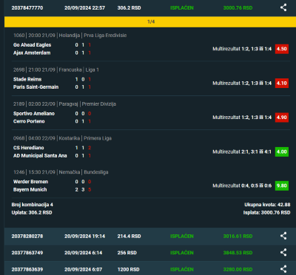The height and width of the screenshot is (275, 296).
Task: Select Sportivo Ameliano team name
Action: [34, 113]
